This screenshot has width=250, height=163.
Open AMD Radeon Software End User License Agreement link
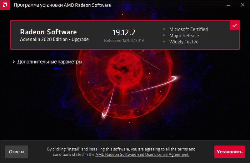(142, 154)
